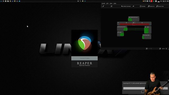
Task: Click the diagonal tool task icon in panel center
Action: point(80,1)
